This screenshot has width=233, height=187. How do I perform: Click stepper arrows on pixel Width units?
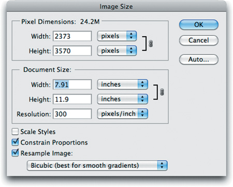click(x=132, y=36)
